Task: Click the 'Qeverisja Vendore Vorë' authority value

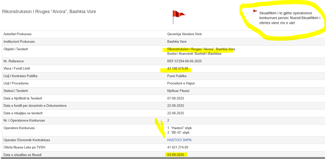Action: [184, 34]
